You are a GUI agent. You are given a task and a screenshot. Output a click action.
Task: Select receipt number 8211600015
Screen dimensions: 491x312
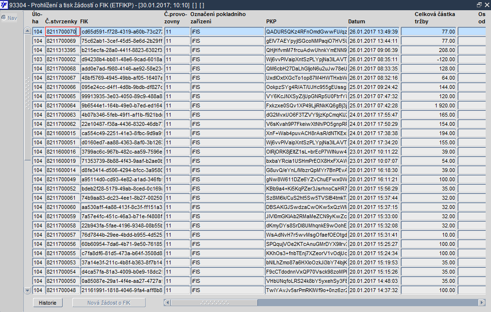click(63, 133)
